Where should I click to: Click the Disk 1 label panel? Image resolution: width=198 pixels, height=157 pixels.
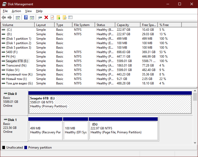(14, 129)
